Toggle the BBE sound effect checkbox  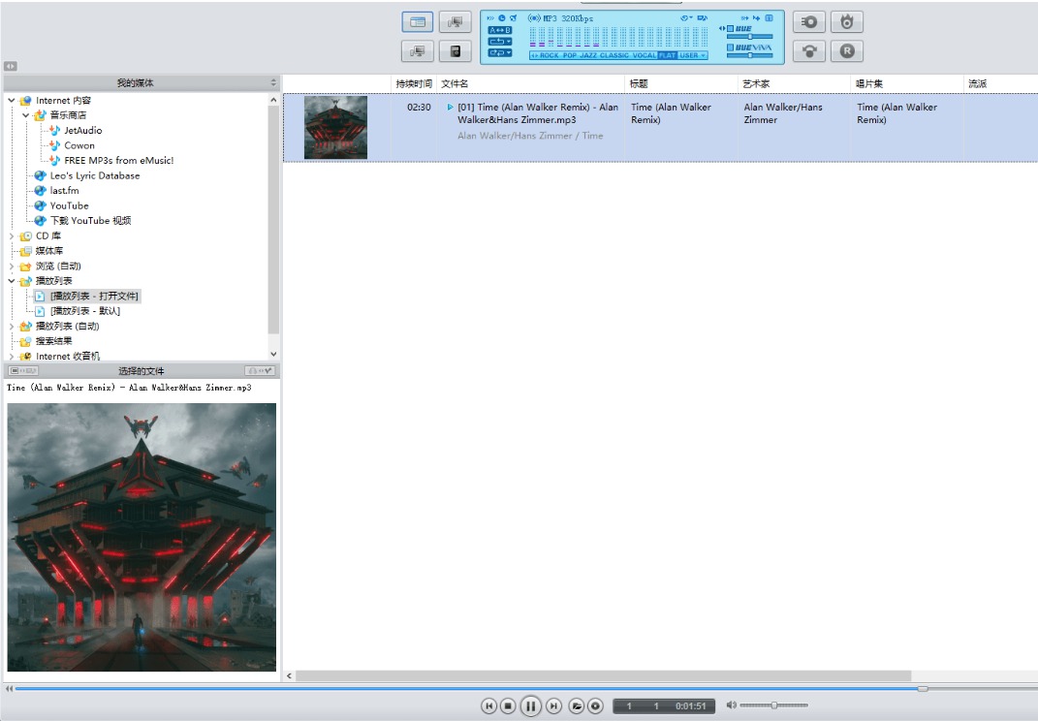click(x=730, y=28)
